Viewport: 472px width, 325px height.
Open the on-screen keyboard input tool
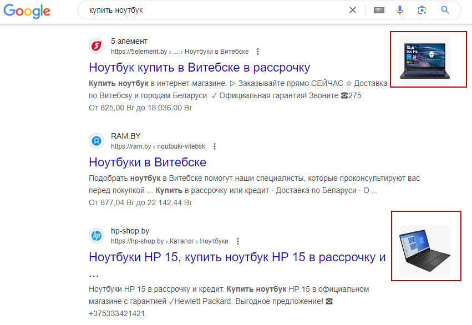(379, 10)
